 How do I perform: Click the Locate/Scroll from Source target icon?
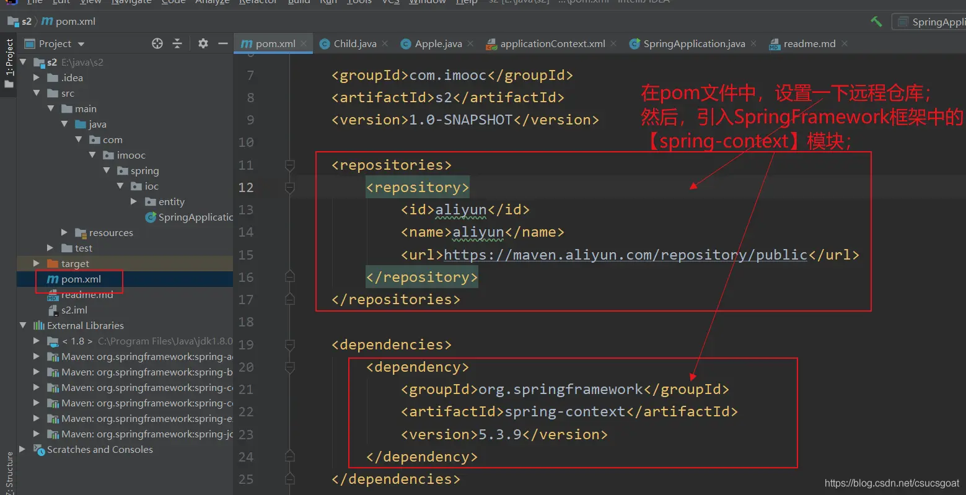click(x=157, y=43)
